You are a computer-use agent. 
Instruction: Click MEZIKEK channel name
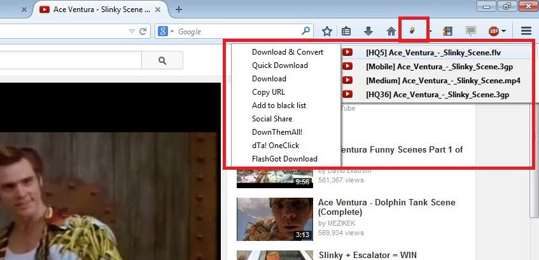(x=341, y=223)
